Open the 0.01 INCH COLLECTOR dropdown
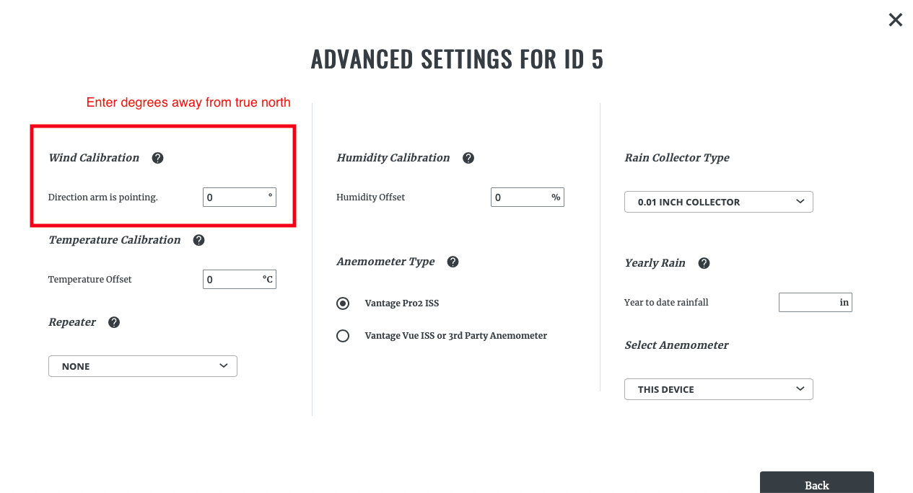The image size is (913, 493). (x=719, y=202)
